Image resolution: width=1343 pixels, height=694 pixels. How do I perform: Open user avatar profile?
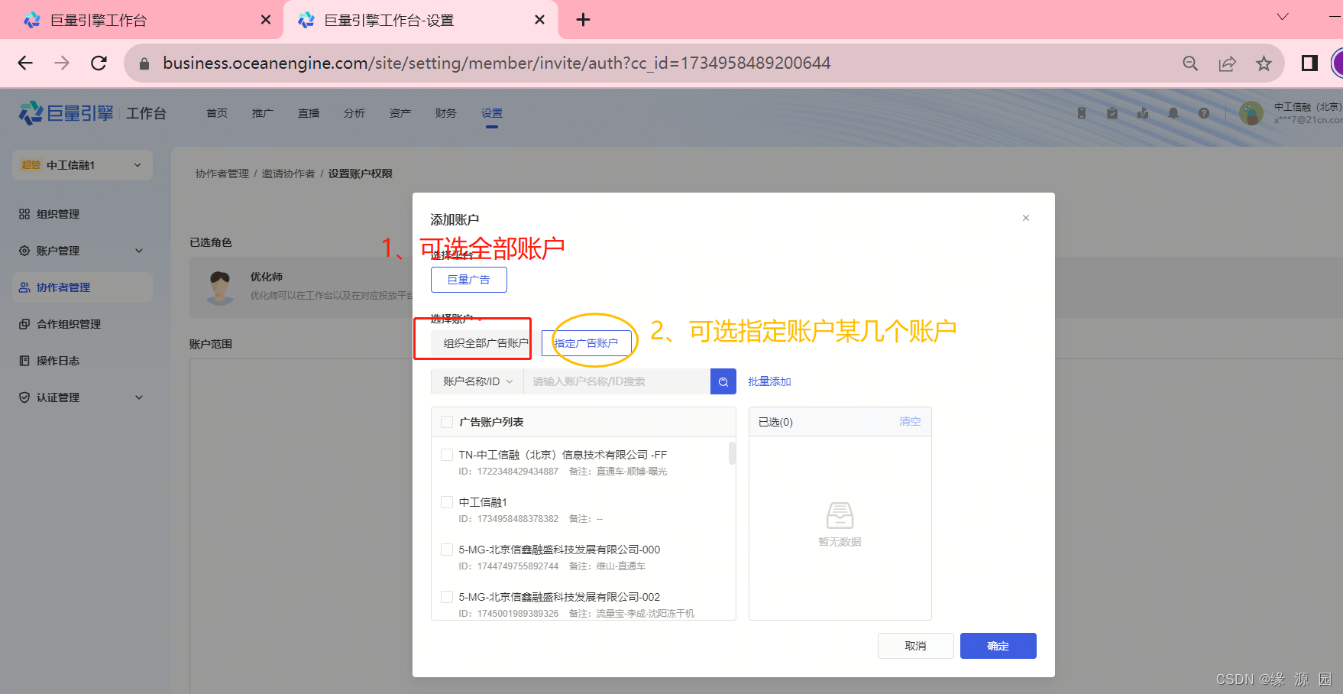point(1251,113)
